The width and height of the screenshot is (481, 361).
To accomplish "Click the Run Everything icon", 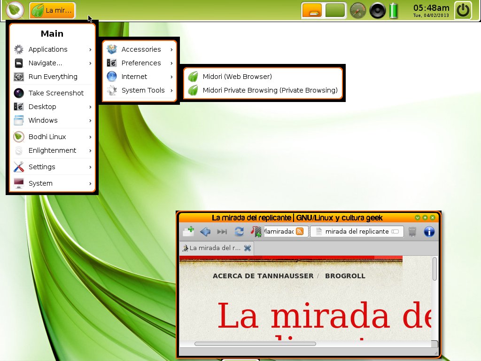I will [x=19, y=77].
